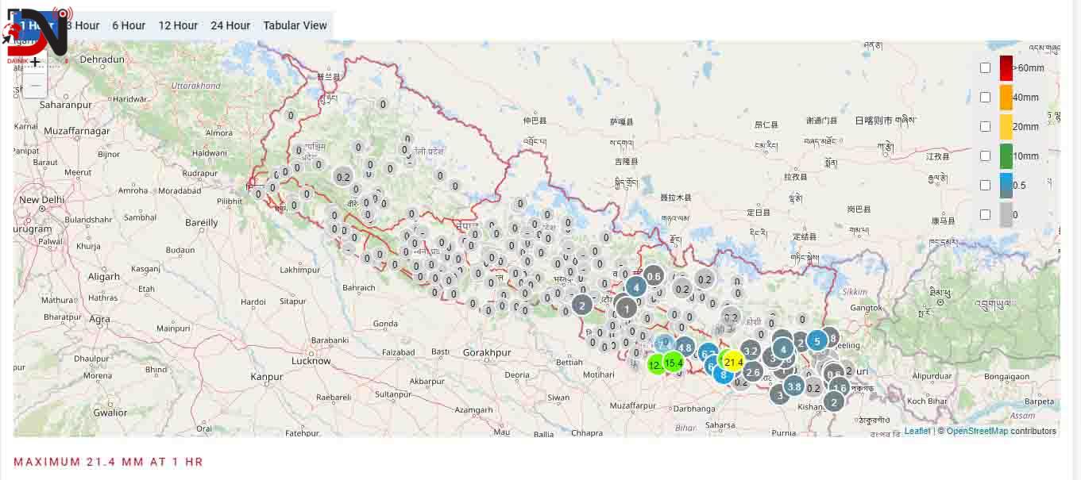Toggle the 0 rainfall checkbox
The width and height of the screenshot is (1081, 480).
(985, 214)
